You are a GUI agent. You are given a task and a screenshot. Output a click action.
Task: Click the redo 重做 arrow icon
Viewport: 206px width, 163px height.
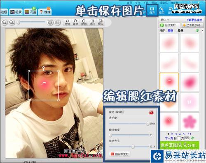click(75, 22)
